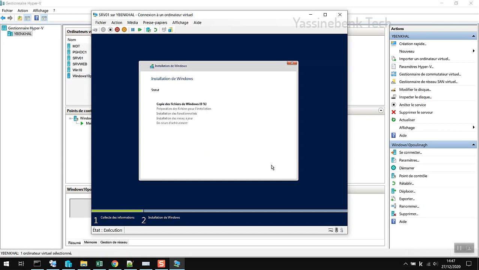This screenshot has width=479, height=270.
Task: Open the Média menu in VM connection
Action: 132,23
